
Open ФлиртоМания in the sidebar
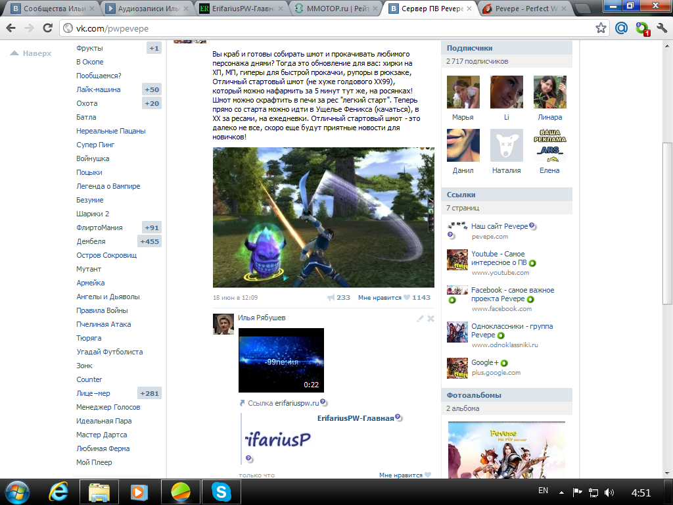tap(99, 228)
